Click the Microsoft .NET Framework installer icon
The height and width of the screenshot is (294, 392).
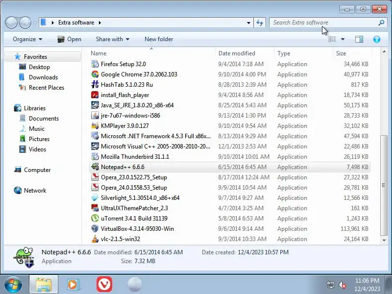pos(95,136)
